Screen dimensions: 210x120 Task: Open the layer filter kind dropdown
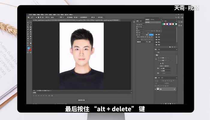[158, 81]
